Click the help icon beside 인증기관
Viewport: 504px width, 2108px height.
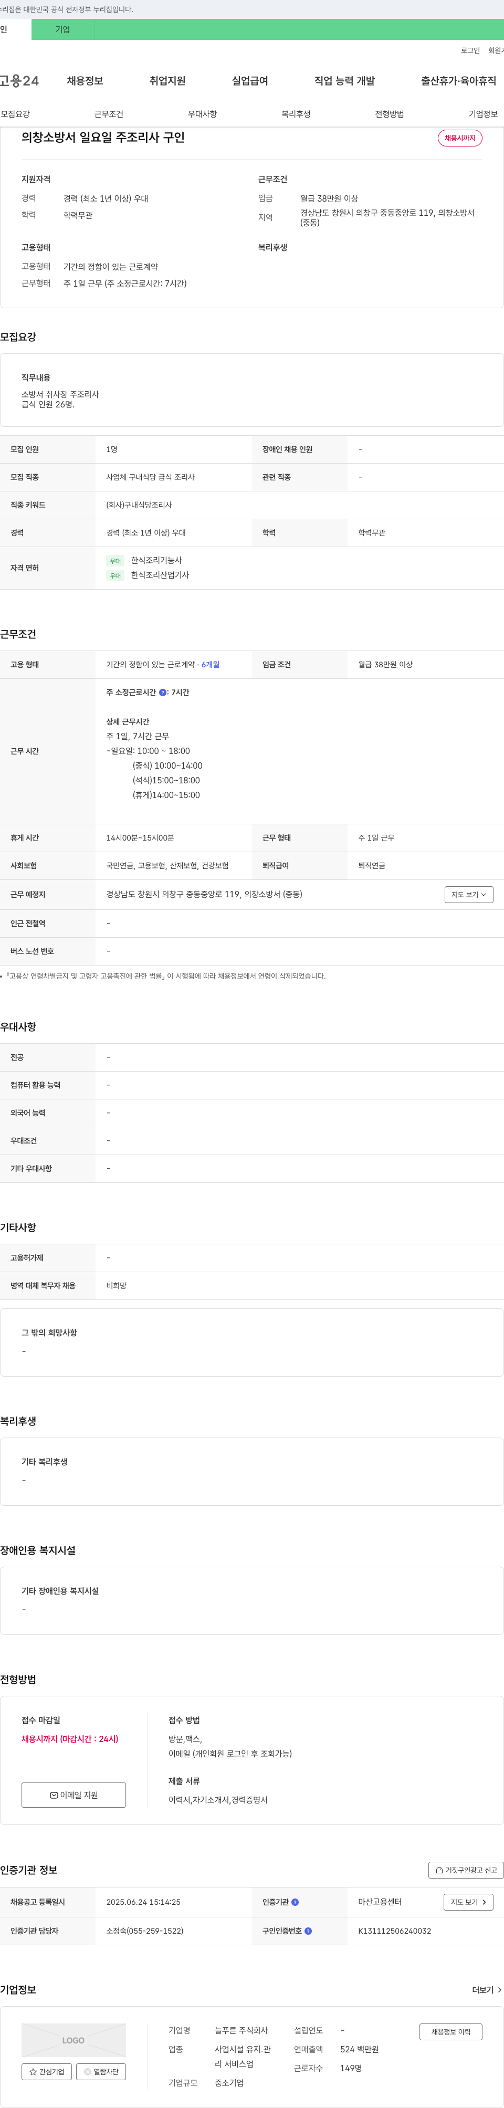coord(296,1902)
